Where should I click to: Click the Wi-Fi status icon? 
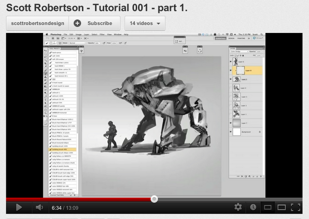coord(227,34)
